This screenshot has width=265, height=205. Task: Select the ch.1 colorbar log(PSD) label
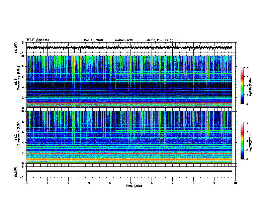251,87
